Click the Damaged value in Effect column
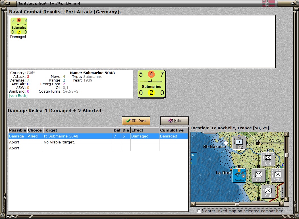This screenshot has width=299, height=219. (145, 136)
